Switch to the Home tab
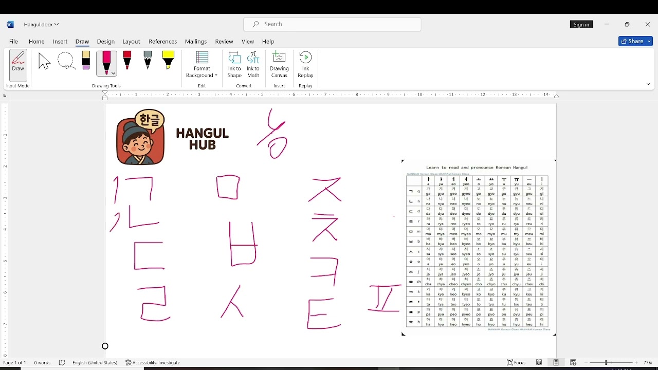The image size is (658, 370). pos(36,42)
